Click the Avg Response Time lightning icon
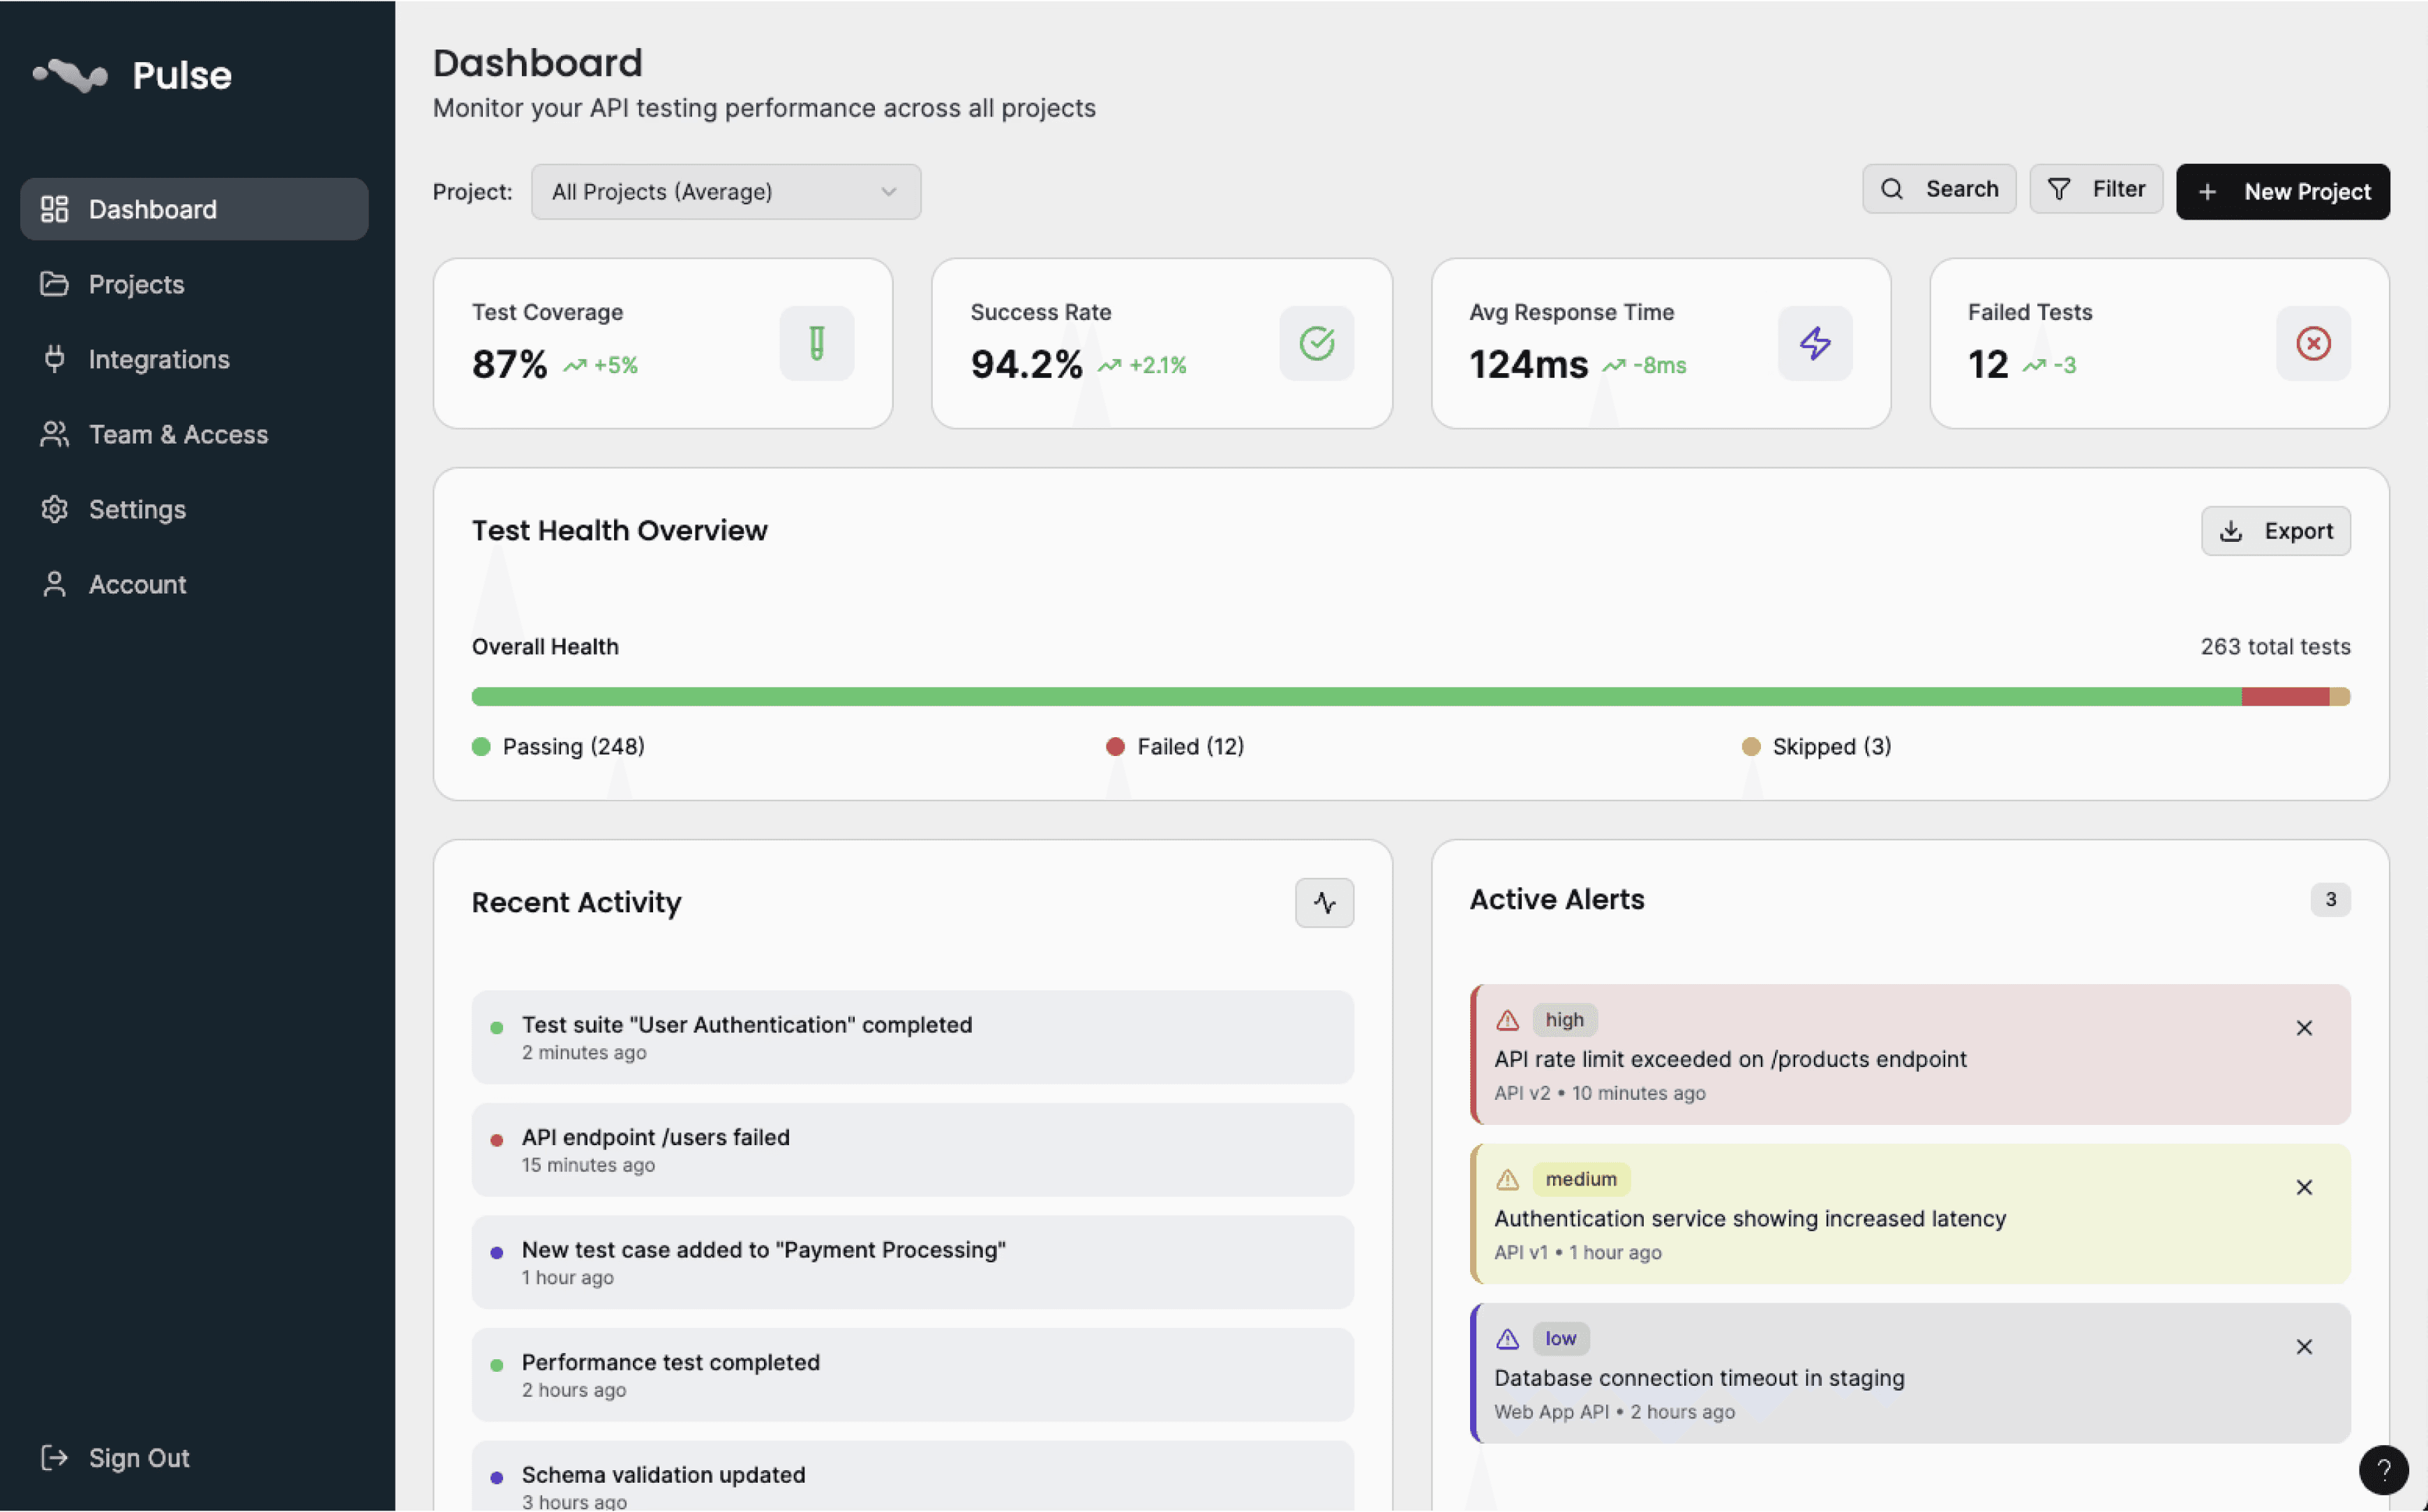This screenshot has width=2428, height=1512. tap(1814, 343)
